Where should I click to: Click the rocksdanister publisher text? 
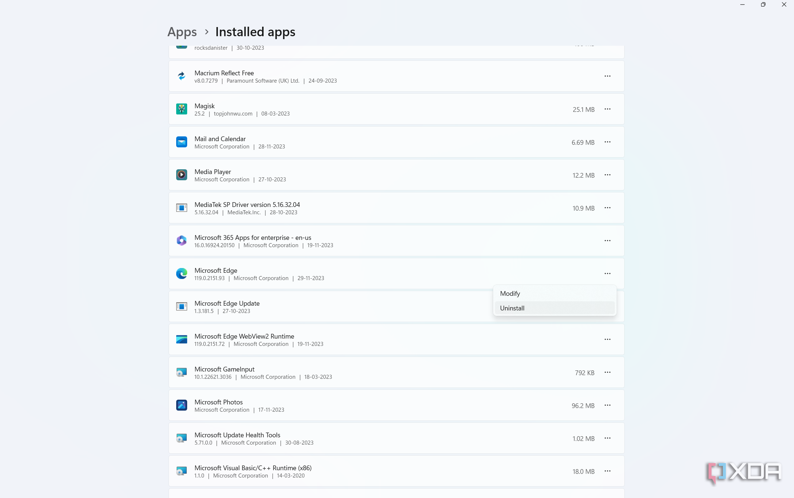point(211,48)
